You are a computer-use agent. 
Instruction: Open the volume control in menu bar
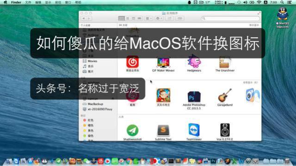coord(245,2)
